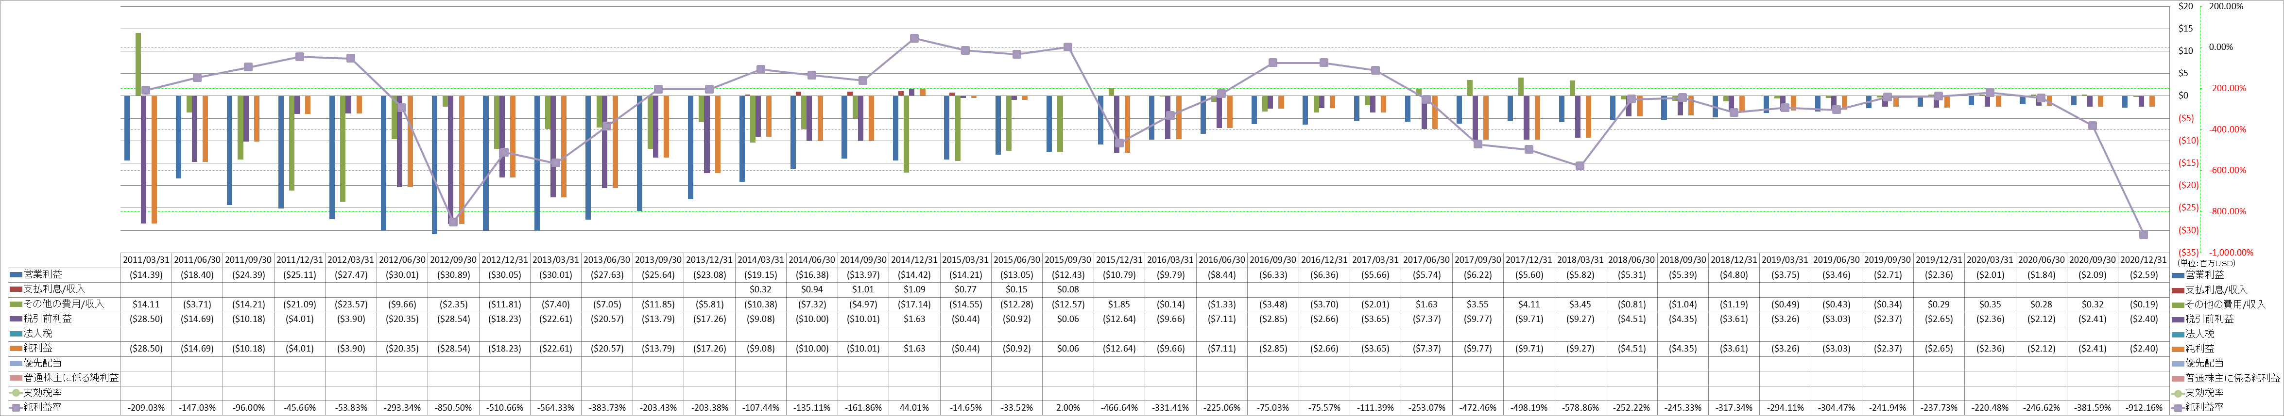Image resolution: width=2284 pixels, height=416 pixels.
Task: Select the 実効税率 green marker icon in the data table
Action: tap(16, 393)
